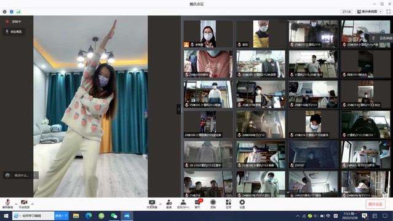The height and width of the screenshot is (221, 393).
Task: Open the Members list (99+)
Action: [x=183, y=204]
